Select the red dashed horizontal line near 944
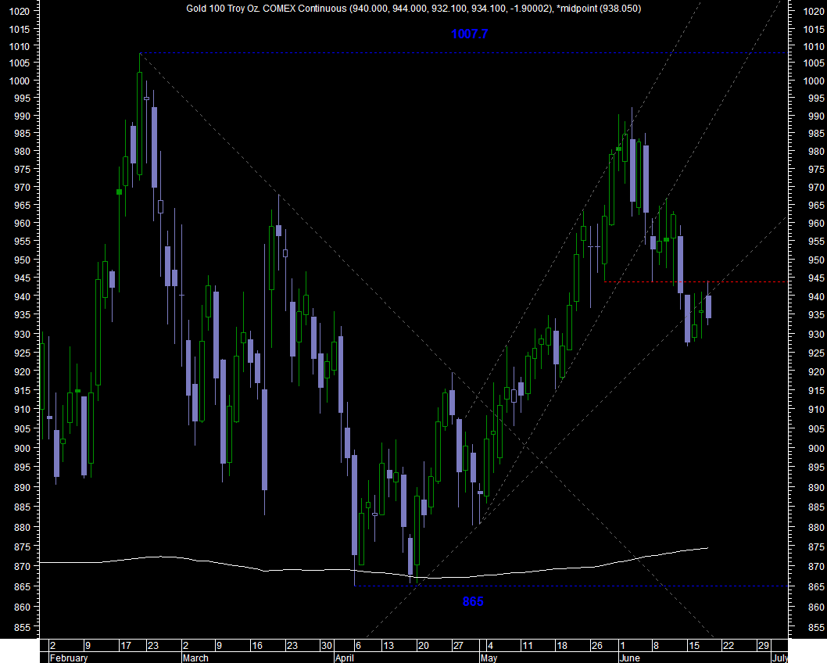The height and width of the screenshot is (663, 827). coord(695,282)
